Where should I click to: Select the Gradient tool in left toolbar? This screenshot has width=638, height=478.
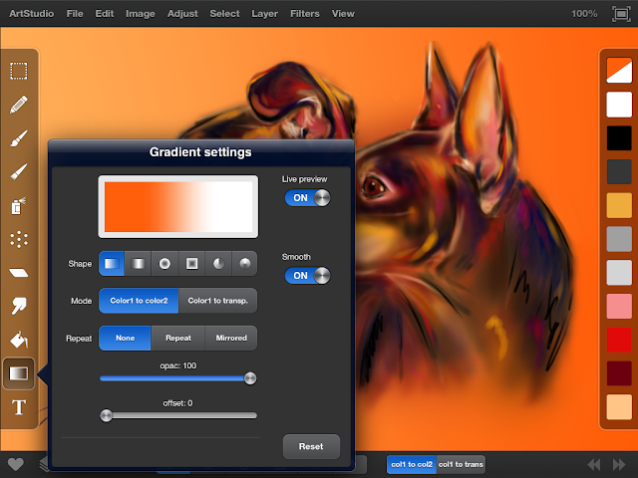click(x=19, y=373)
